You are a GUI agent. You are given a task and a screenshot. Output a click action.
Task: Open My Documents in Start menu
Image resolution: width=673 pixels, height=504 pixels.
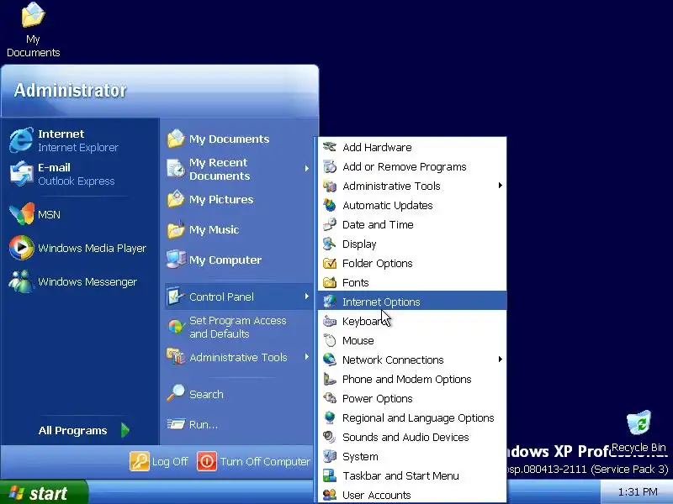[x=238, y=139]
